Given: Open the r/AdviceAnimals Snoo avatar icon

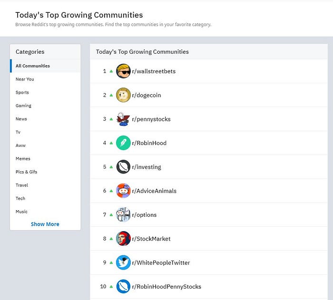Looking at the screenshot, I should coord(123,191).
